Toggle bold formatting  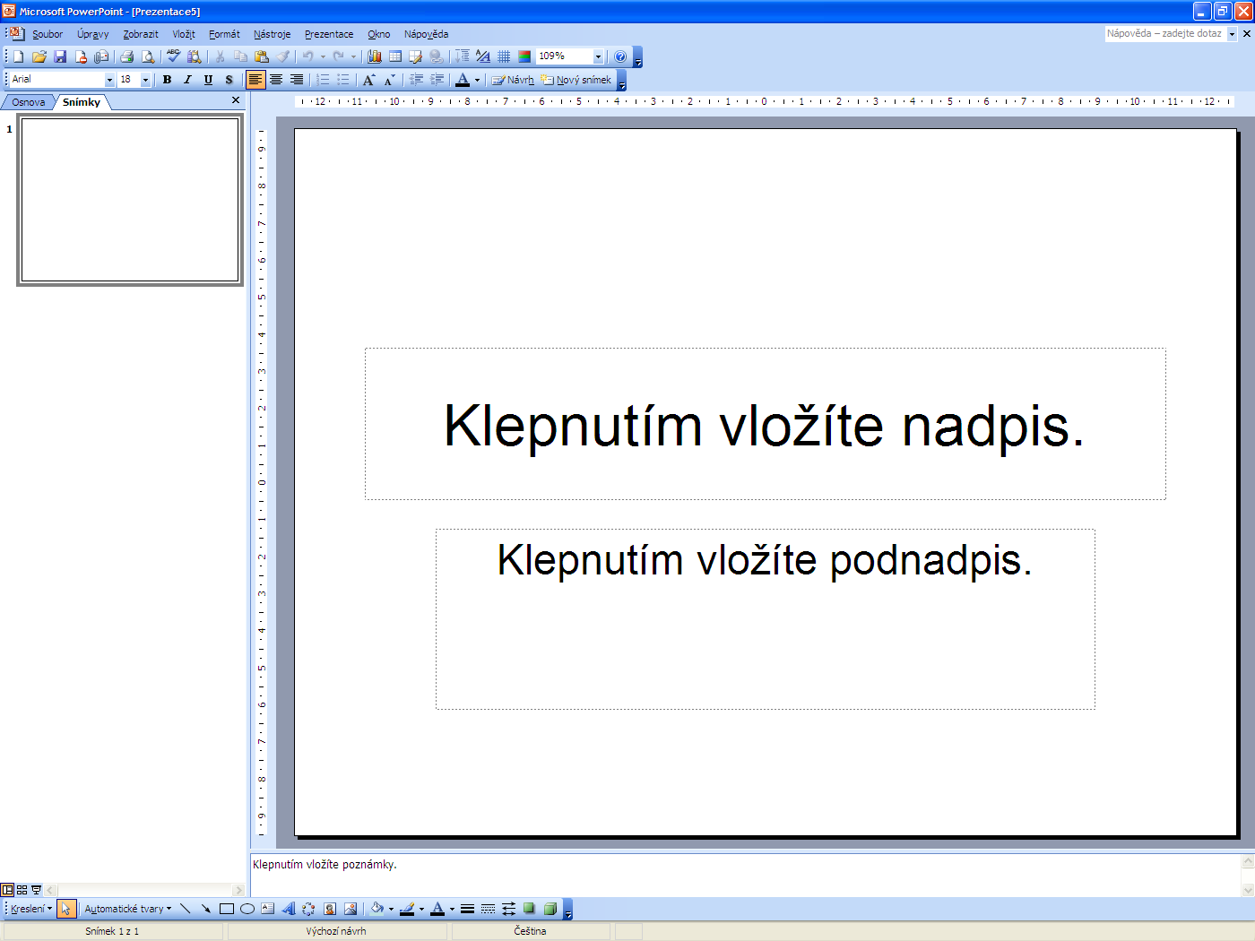[x=167, y=80]
